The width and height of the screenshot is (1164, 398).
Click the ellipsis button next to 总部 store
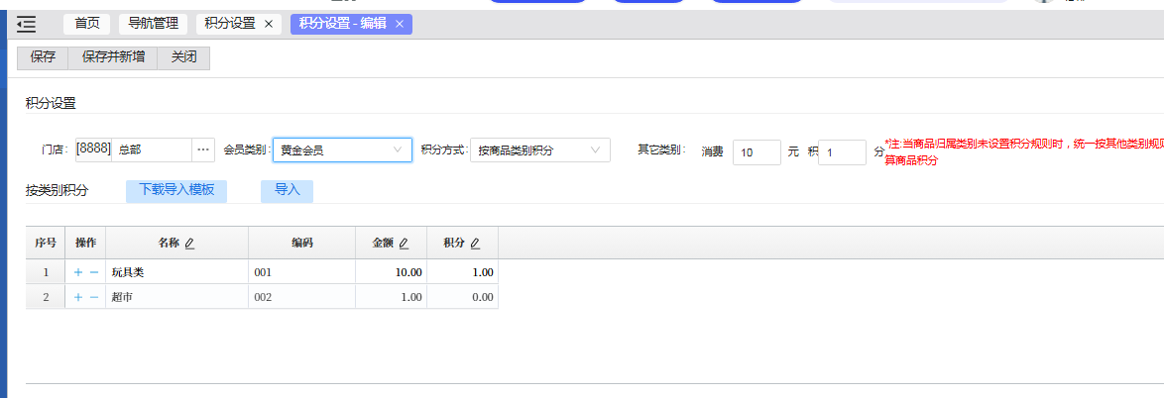203,149
